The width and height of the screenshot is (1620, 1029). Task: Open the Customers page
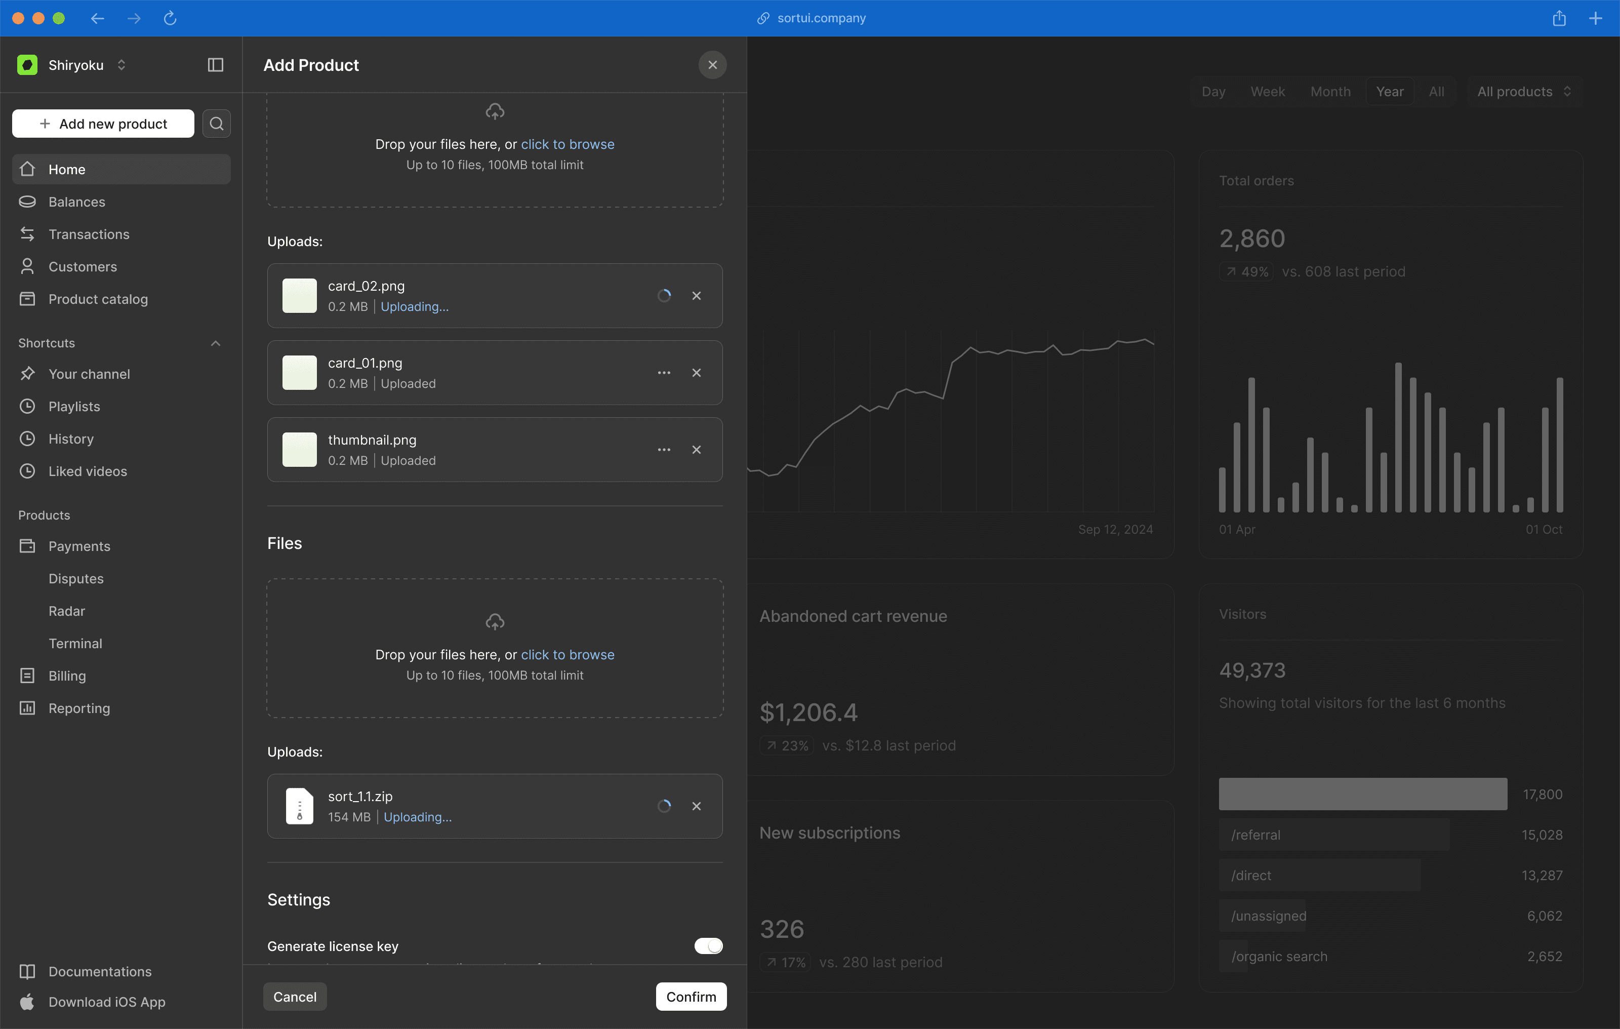coord(82,266)
